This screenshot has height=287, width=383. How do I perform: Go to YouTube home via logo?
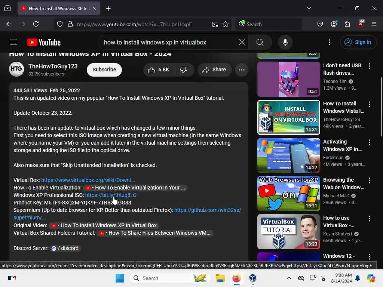[x=44, y=42]
